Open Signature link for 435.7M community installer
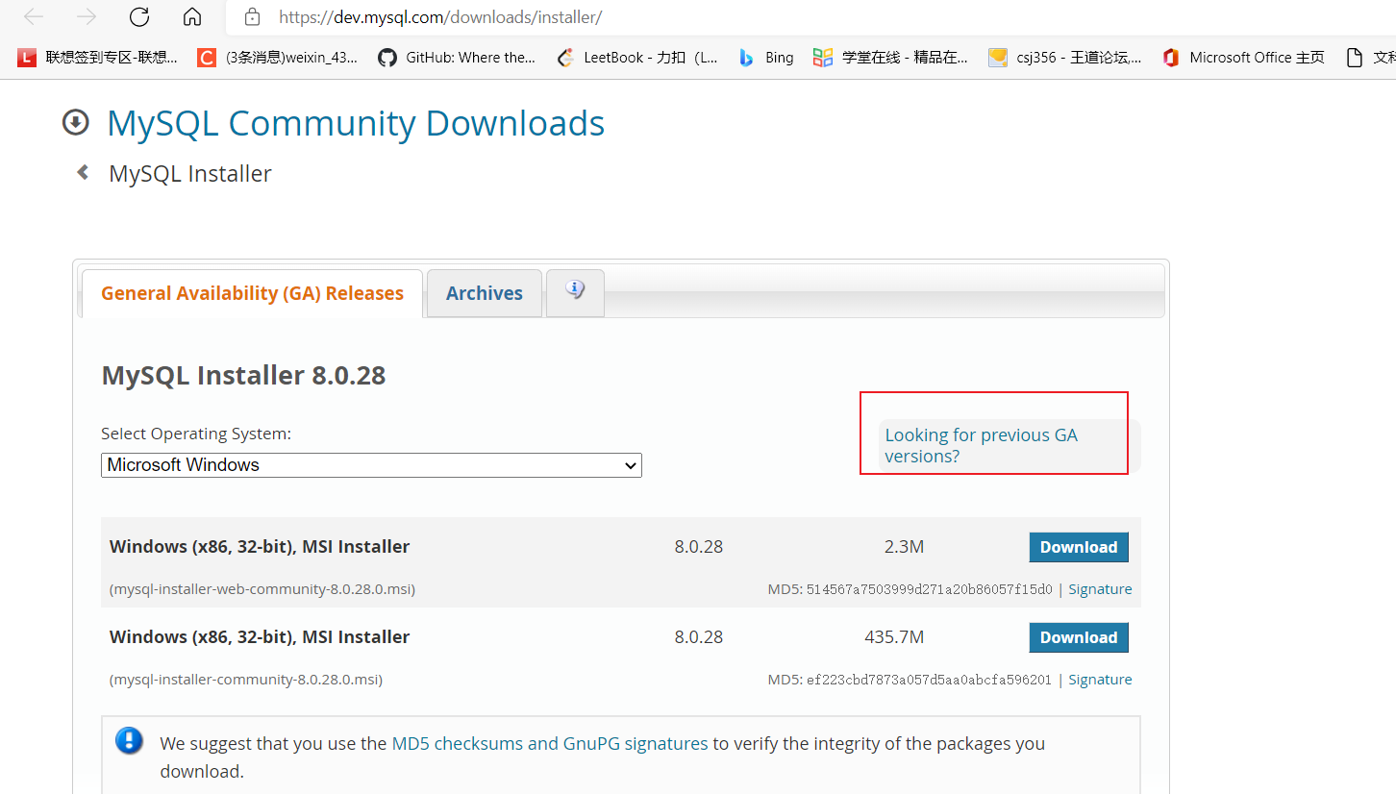The image size is (1396, 794). pos(1100,680)
